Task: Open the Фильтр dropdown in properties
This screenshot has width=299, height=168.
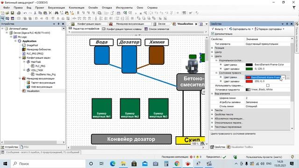Action: pyautogui.click(x=219, y=29)
